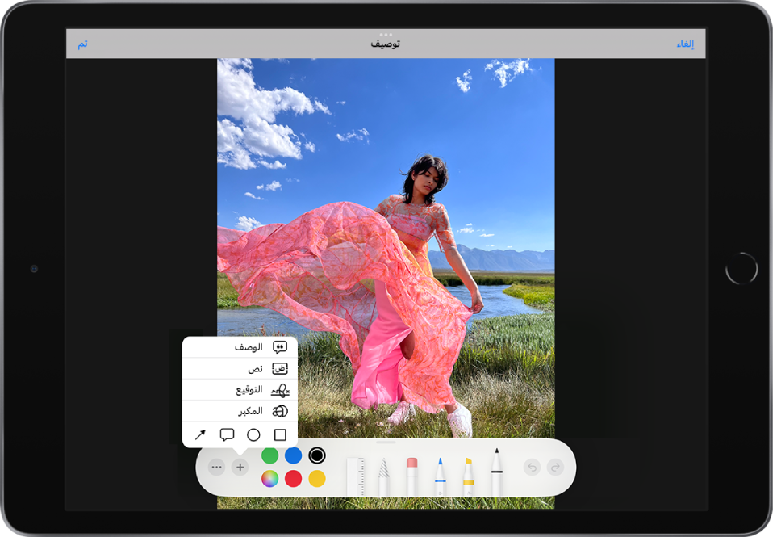Screen dimensions: 777x537
Task: Tap تم (Done) in the top bar
Action: tap(82, 44)
